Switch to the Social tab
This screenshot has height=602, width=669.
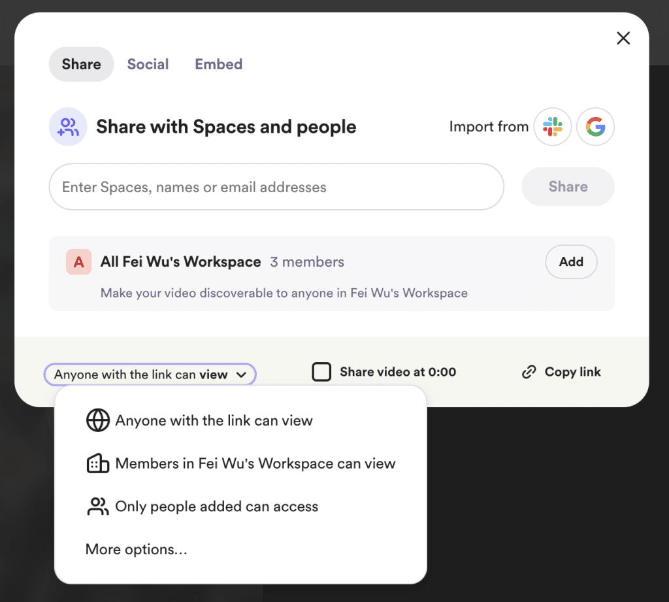pyautogui.click(x=148, y=64)
